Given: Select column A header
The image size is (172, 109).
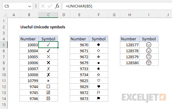Looking at the screenshot, I should pyautogui.click(x=13, y=15).
